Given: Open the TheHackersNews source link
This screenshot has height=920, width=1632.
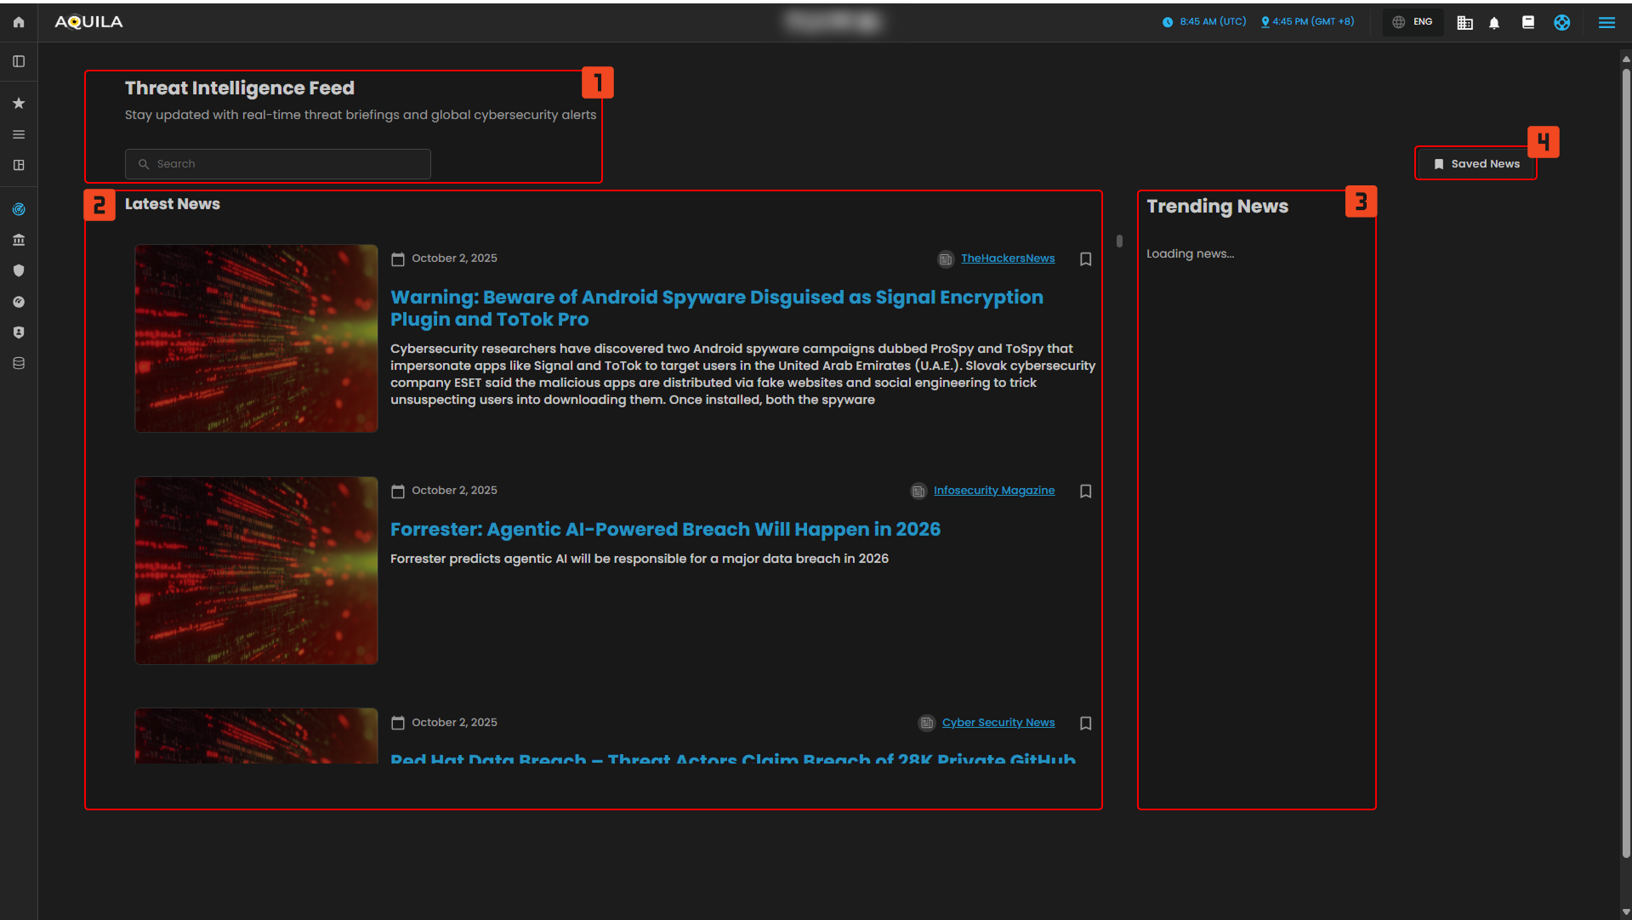Looking at the screenshot, I should [x=1008, y=258].
